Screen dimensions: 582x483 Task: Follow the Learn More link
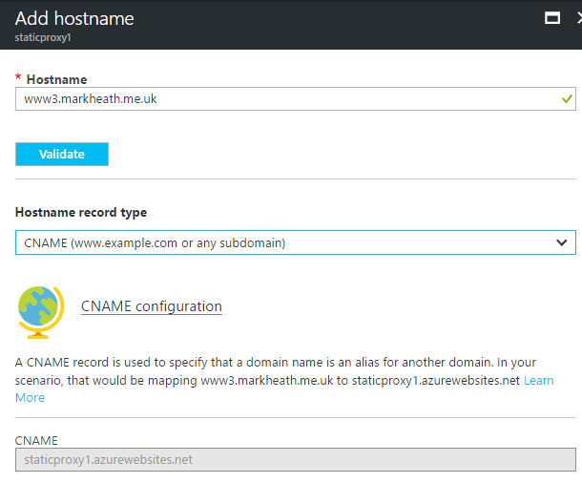coord(538,380)
